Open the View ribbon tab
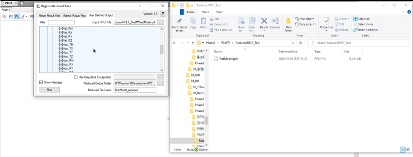The width and height of the screenshot is (413, 157). coord(219,12)
